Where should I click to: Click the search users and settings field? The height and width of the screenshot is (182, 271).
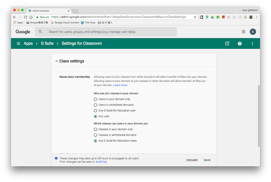coord(106,32)
